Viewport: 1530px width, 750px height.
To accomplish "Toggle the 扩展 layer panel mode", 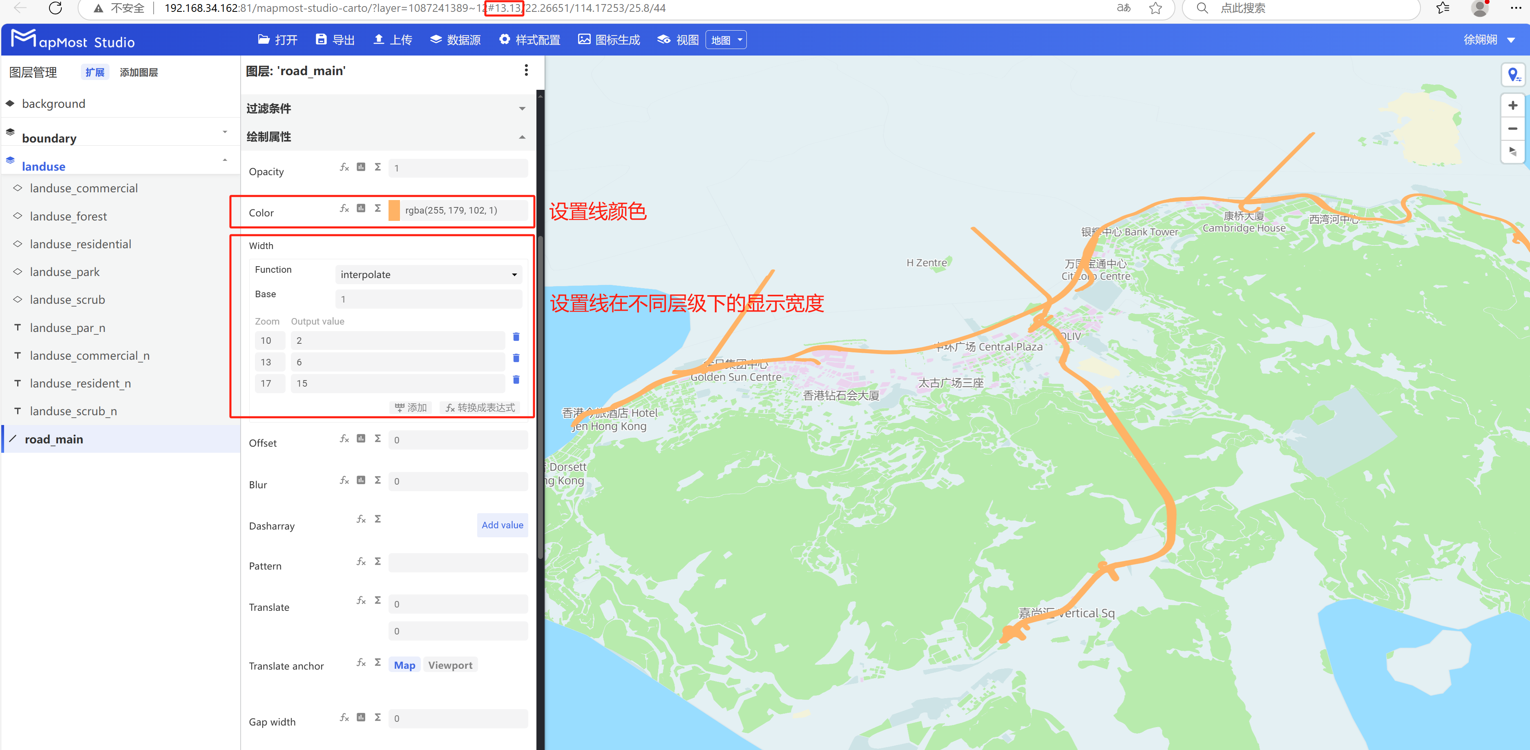I will coord(94,72).
